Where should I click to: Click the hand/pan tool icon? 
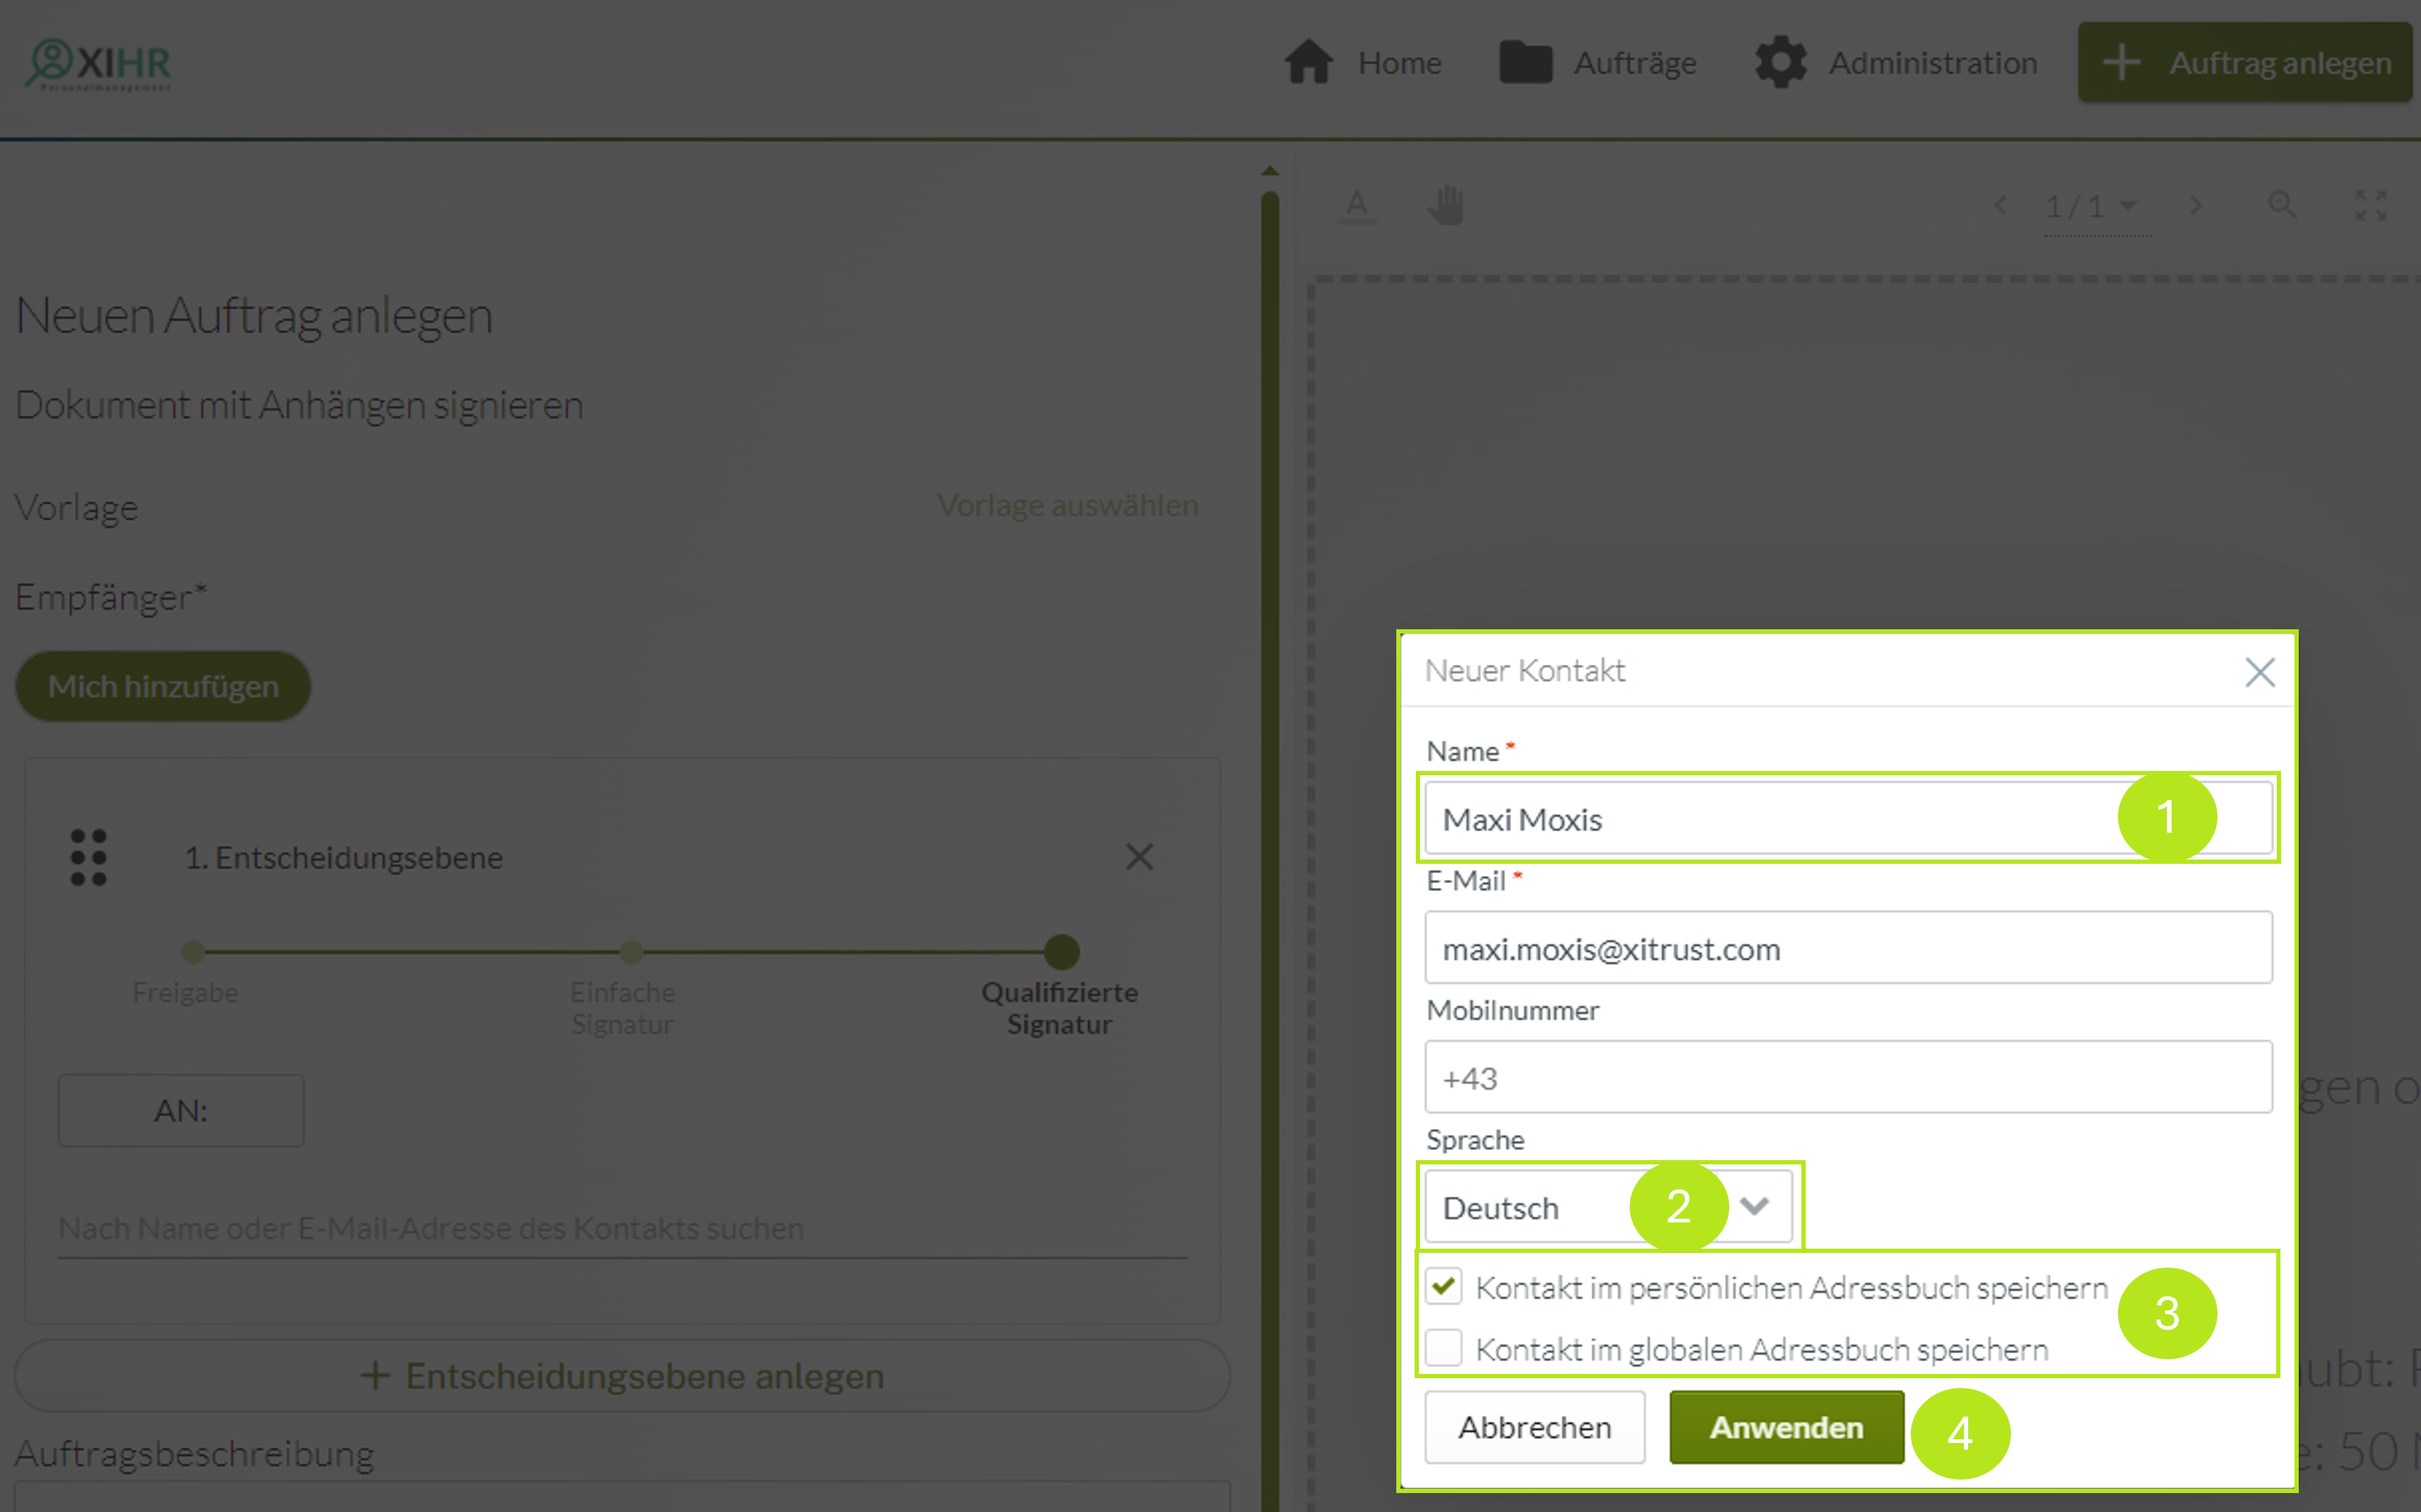[x=1446, y=204]
